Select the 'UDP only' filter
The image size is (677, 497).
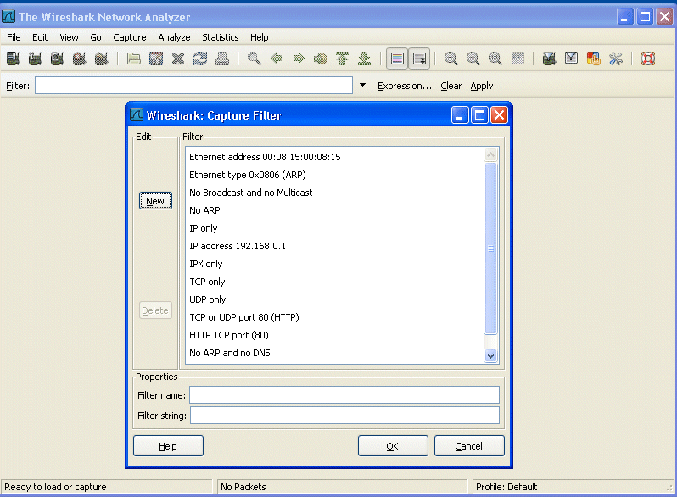point(334,299)
